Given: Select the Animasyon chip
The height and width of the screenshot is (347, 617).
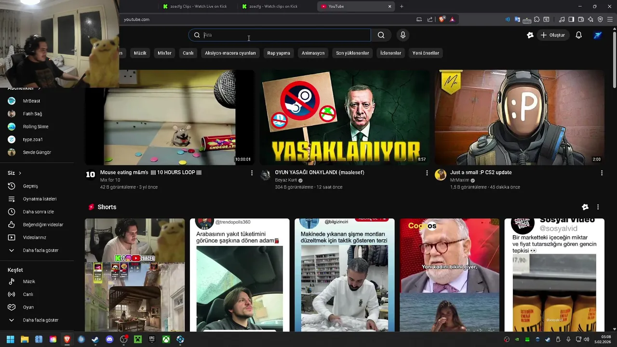Looking at the screenshot, I should click(313, 53).
